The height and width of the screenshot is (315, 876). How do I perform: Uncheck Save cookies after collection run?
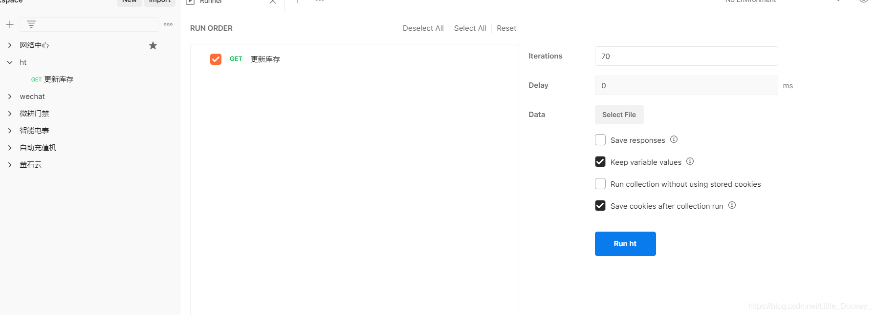coord(600,206)
